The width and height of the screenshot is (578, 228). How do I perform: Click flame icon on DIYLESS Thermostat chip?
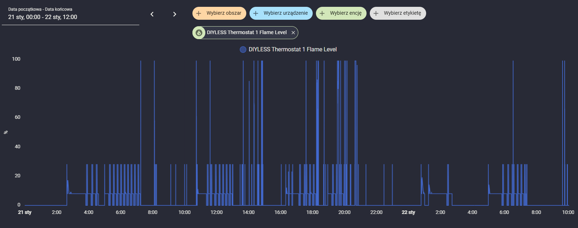click(199, 33)
